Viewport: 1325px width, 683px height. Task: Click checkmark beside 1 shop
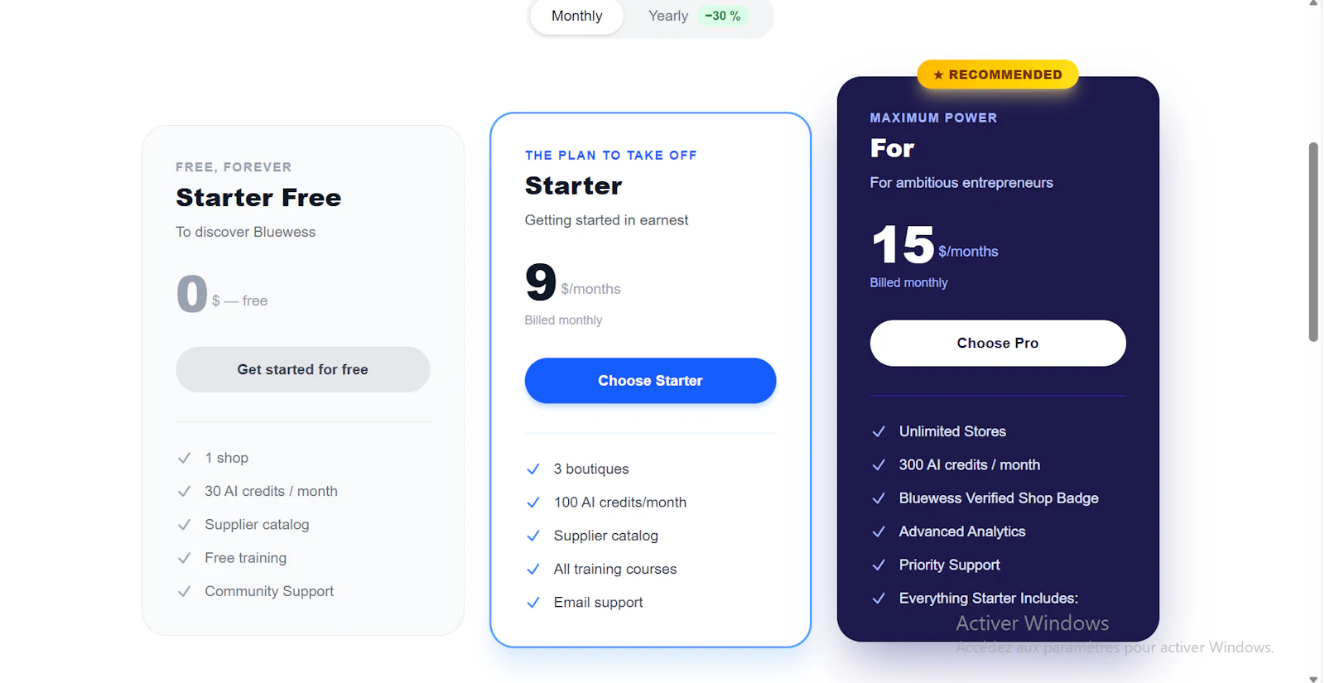[185, 458]
